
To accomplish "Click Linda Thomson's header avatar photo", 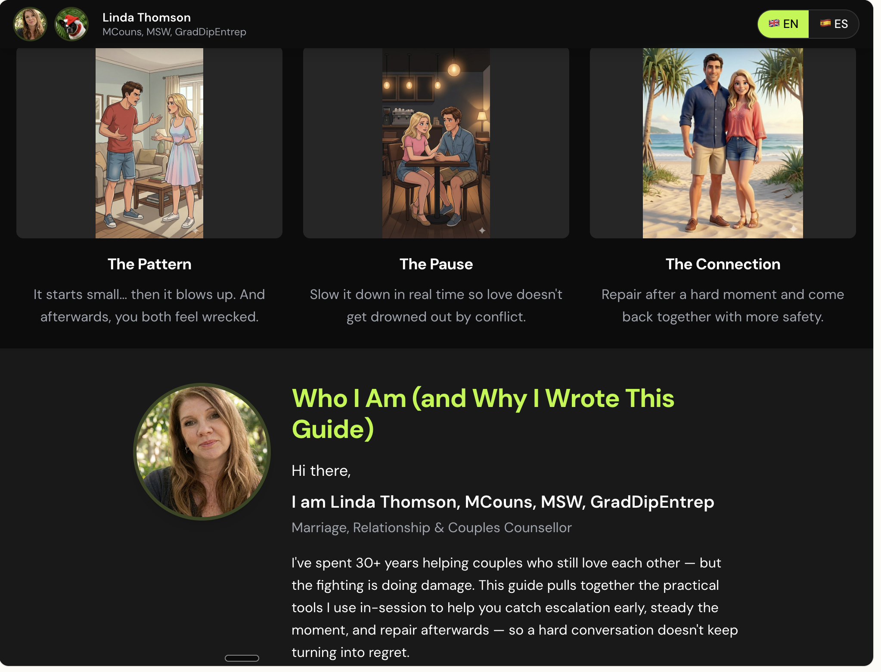I will (30, 24).
